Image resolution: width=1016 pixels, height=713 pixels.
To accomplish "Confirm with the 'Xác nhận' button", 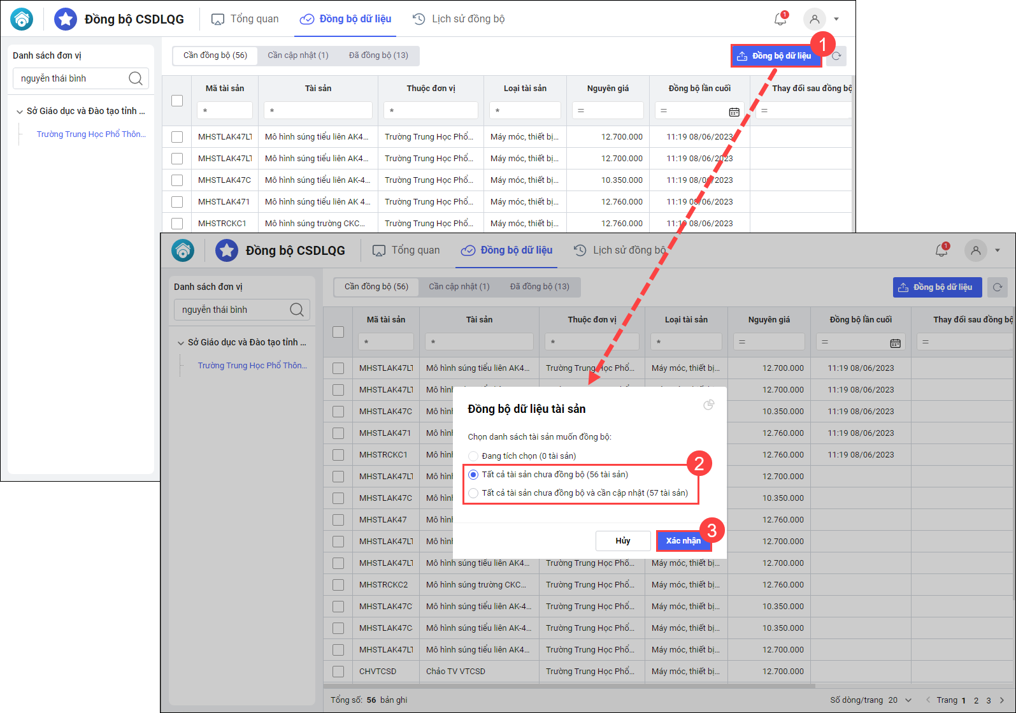I will pyautogui.click(x=683, y=541).
